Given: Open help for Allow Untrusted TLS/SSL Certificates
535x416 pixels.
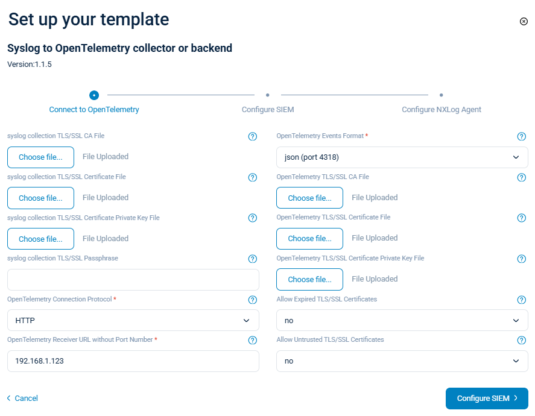Looking at the screenshot, I should click(521, 340).
